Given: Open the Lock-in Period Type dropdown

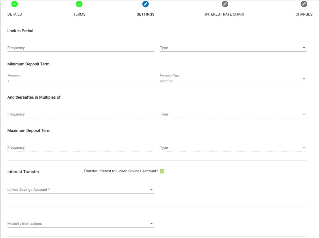Looking at the screenshot, I should tap(233, 48).
